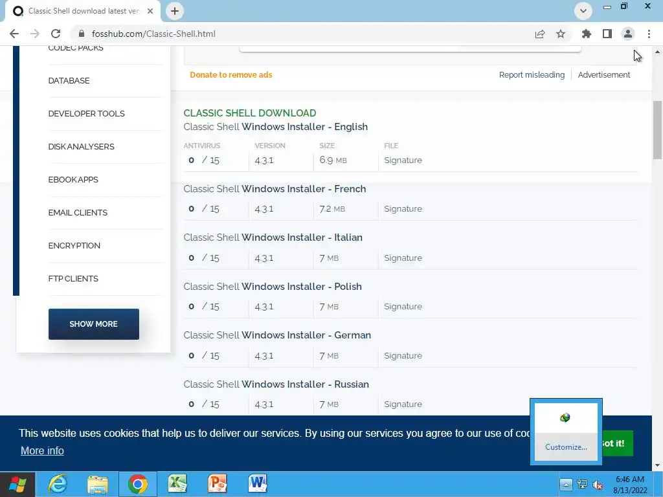Download Classic Shell Windows Installer - French
The height and width of the screenshot is (497, 663).
[275, 189]
